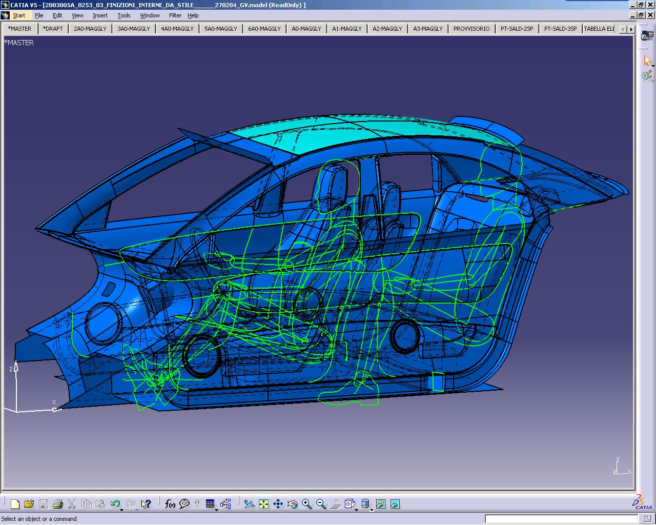656x525 pixels.
Task: Click the New document icon
Action: (15, 504)
